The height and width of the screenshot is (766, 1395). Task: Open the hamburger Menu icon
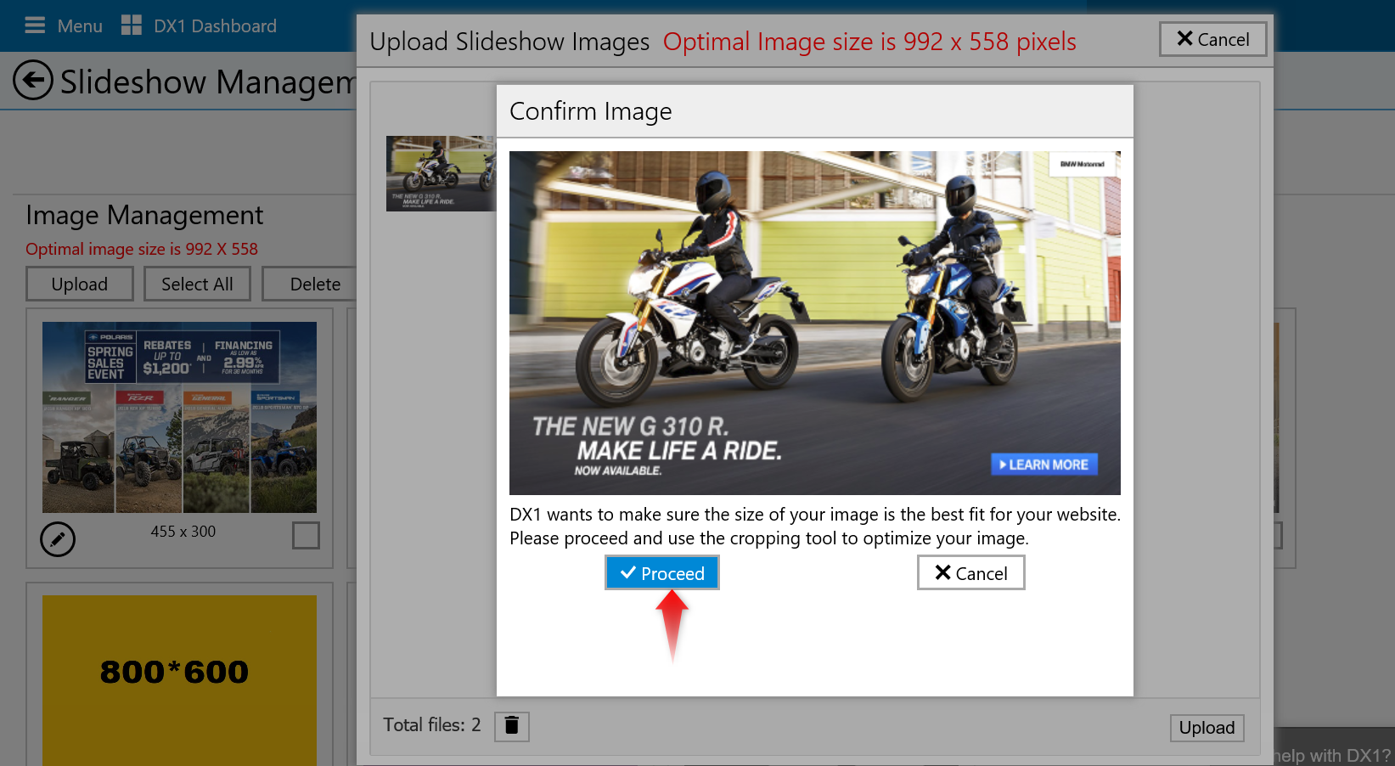tap(35, 25)
